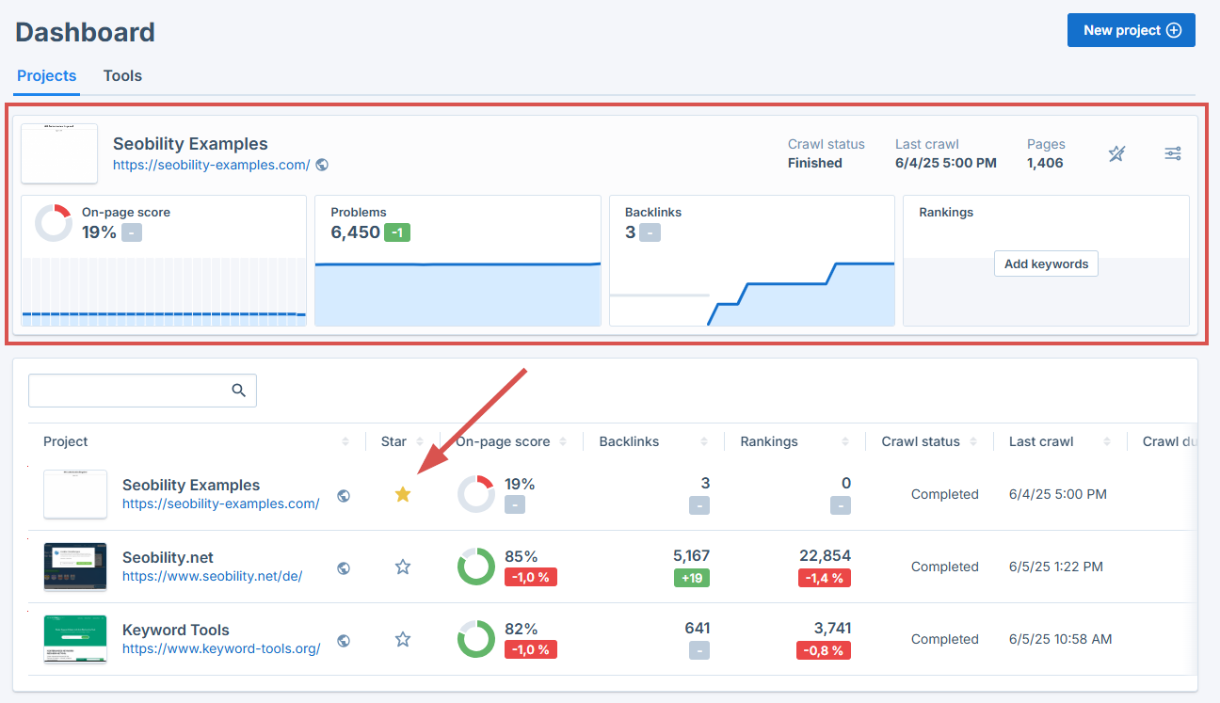Screen dimensions: 1220x703
Task: Click the Add keywords button
Action: click(x=1046, y=264)
